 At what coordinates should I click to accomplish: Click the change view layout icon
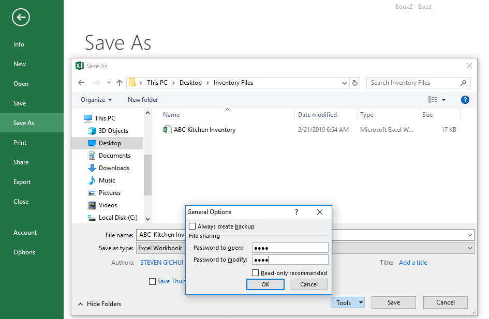433,100
